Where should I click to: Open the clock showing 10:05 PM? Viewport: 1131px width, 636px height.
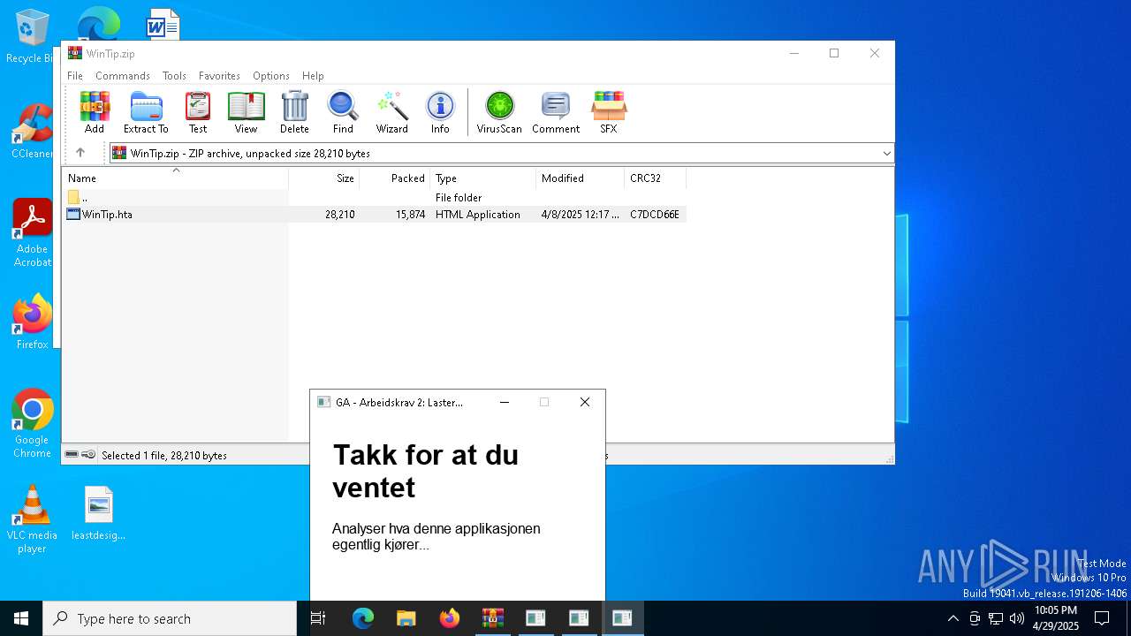[x=1056, y=618]
